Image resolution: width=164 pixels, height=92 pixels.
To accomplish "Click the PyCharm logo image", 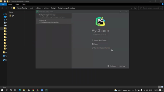I will point(100,21).
